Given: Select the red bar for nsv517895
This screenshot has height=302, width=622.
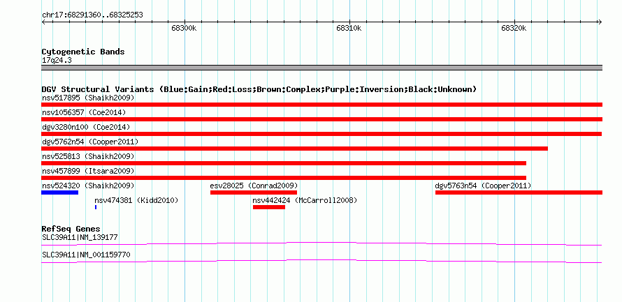Looking at the screenshot, I should point(321,105).
